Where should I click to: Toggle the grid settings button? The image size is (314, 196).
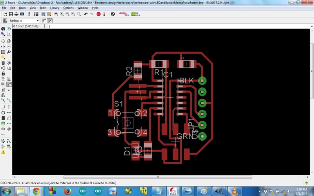pyautogui.click(x=5, y=21)
